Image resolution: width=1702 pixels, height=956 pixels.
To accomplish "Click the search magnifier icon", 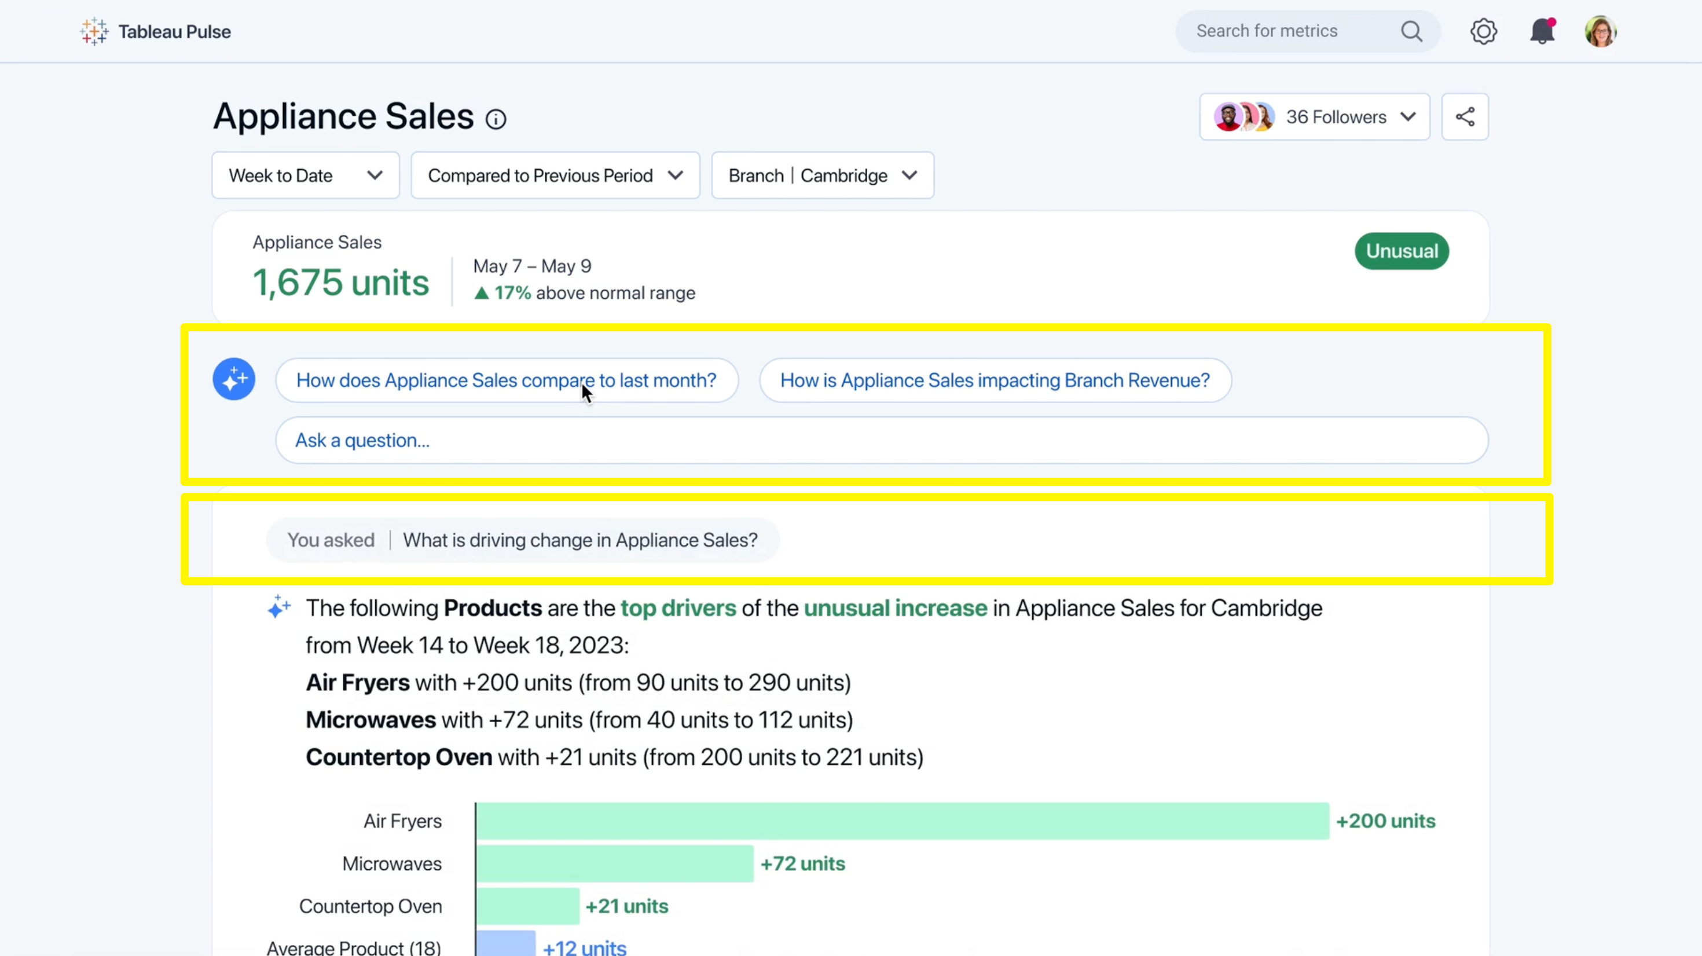I will tap(1411, 31).
